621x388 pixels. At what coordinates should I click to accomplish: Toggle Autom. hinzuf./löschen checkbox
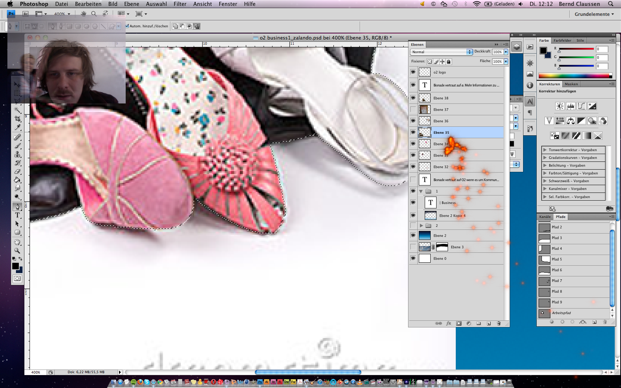pyautogui.click(x=127, y=26)
